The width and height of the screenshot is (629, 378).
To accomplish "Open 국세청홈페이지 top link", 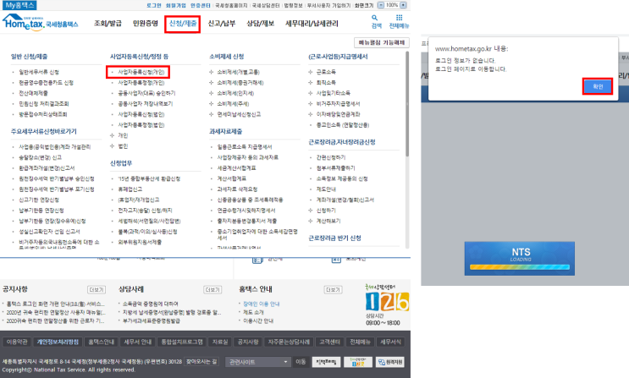I will tap(231, 6).
